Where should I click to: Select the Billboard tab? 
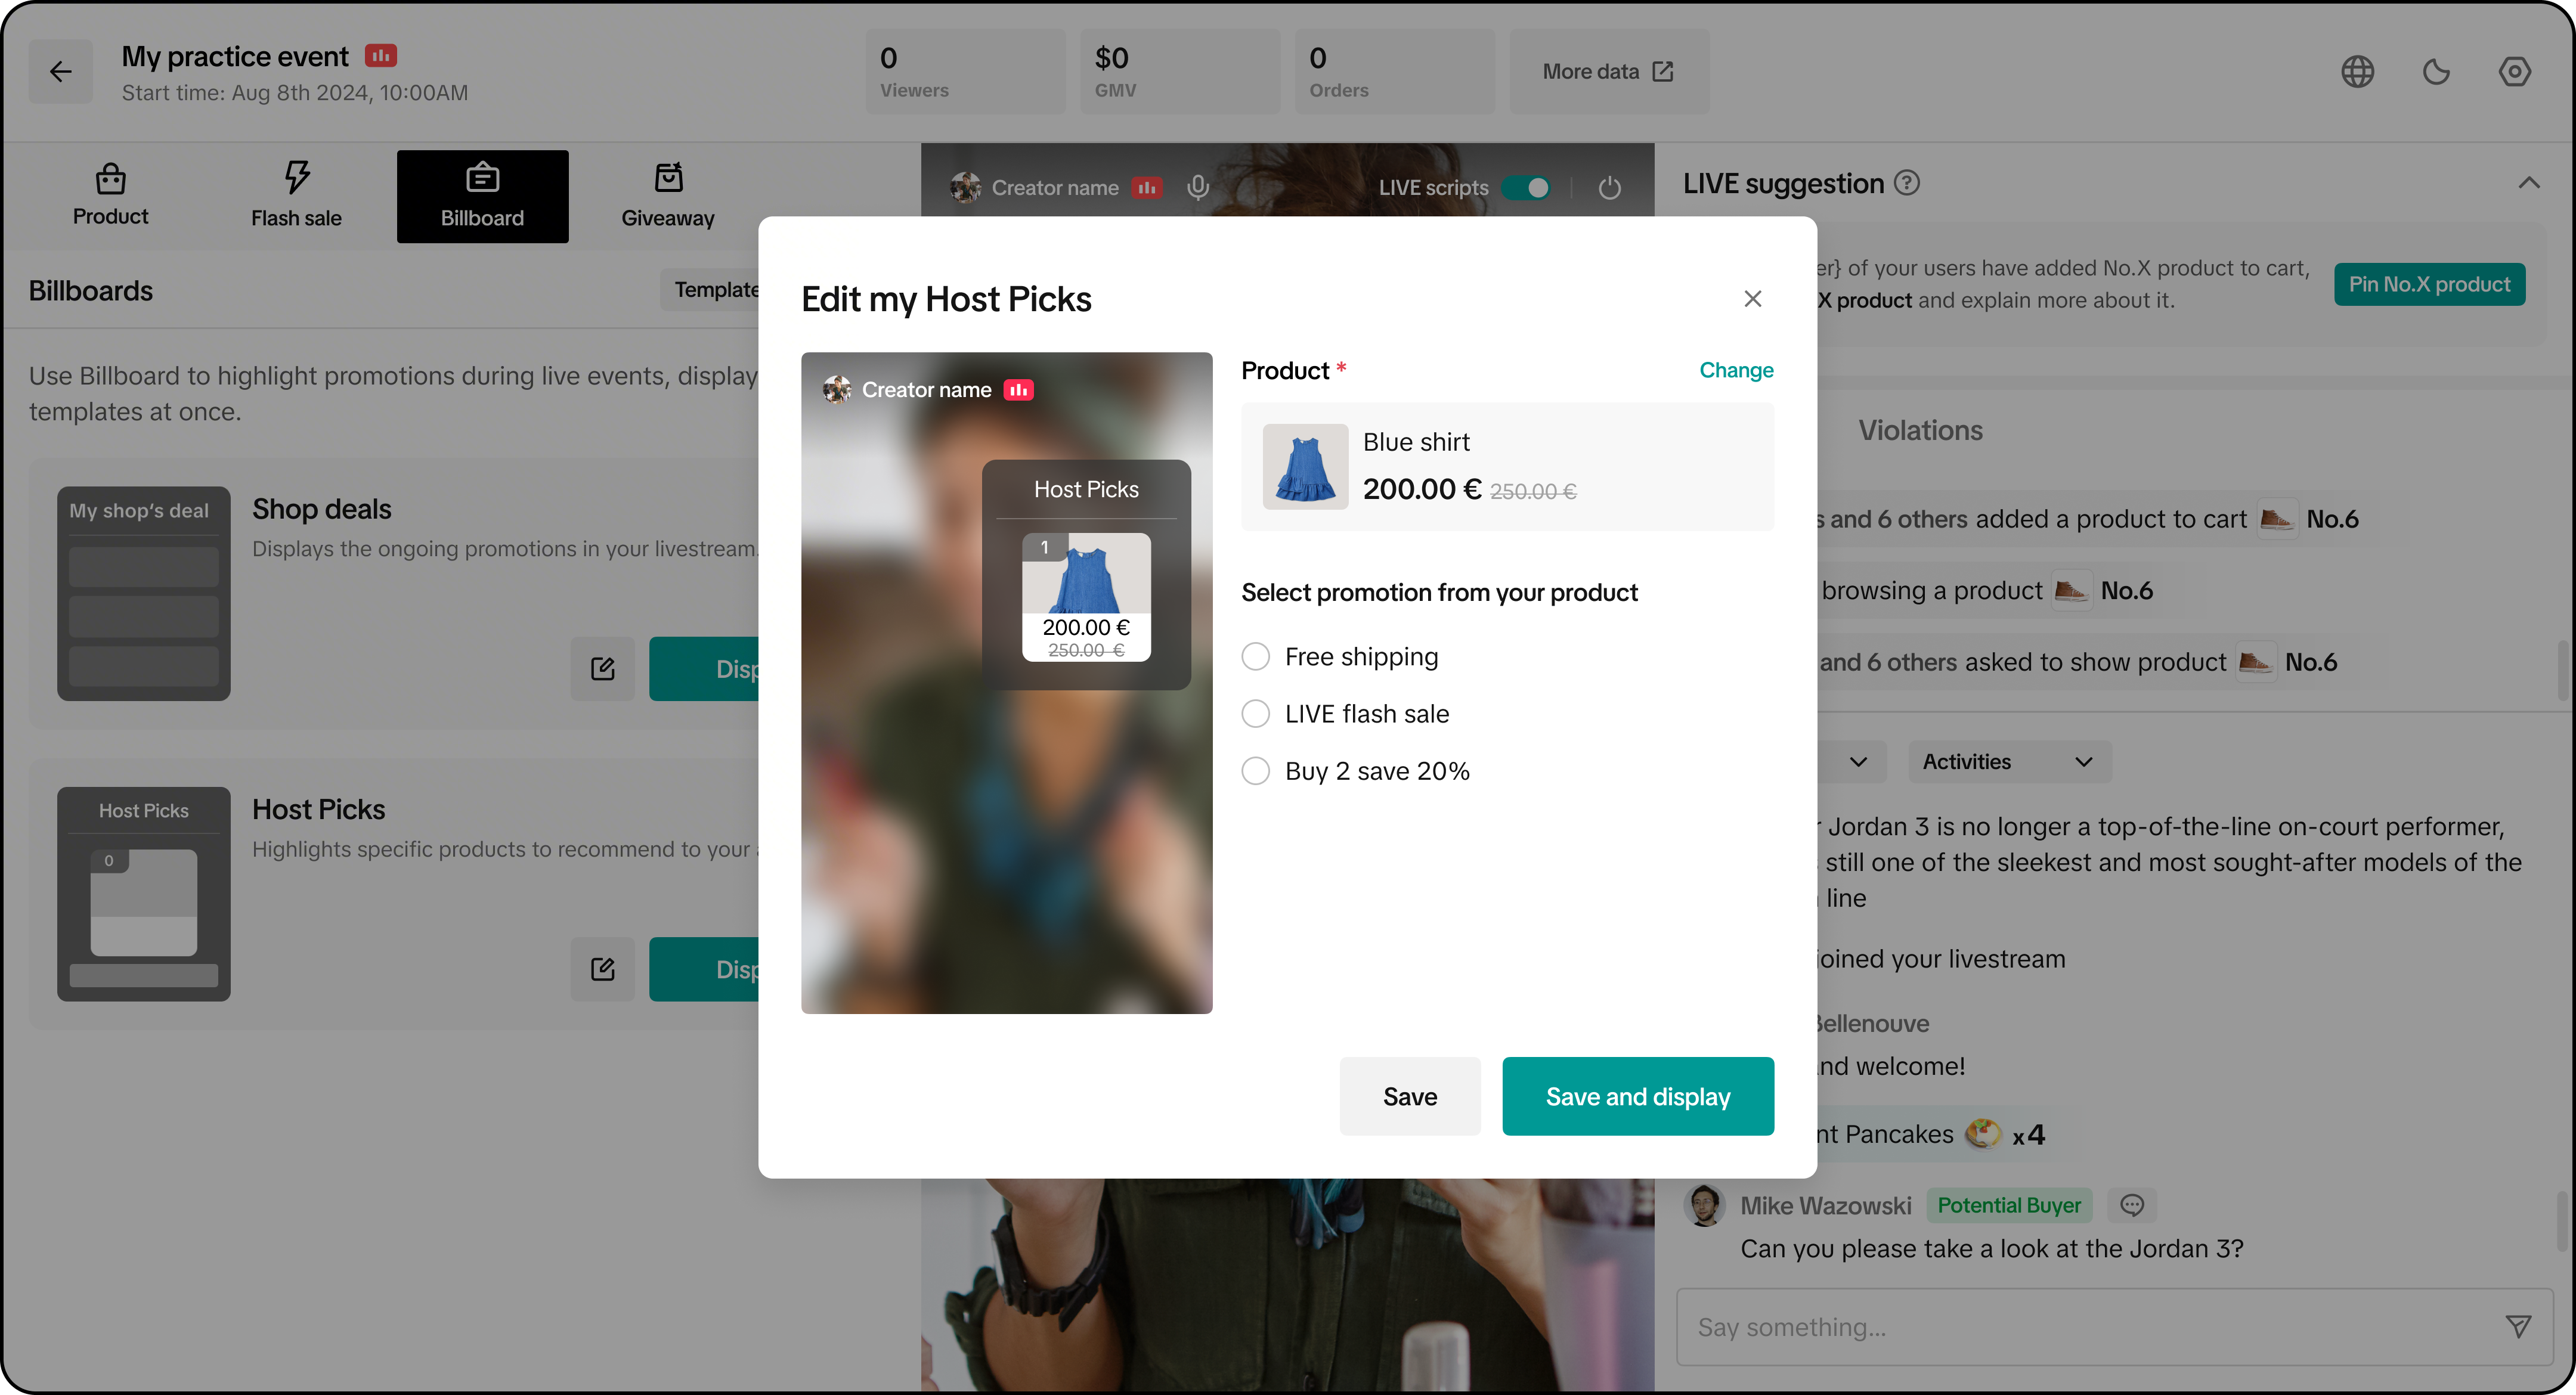482,196
